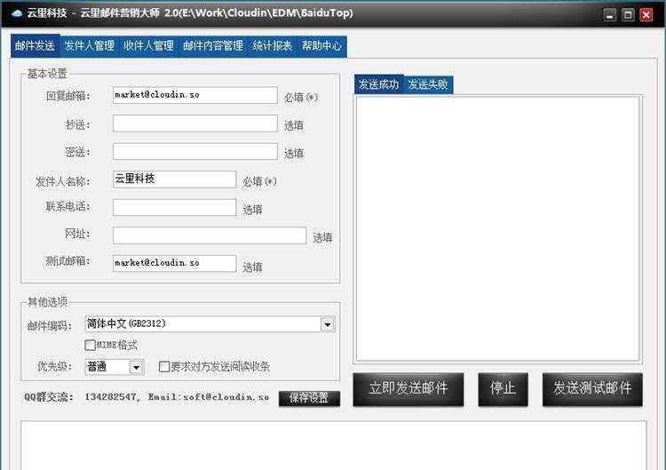Click the 立即发送邮件 button

[408, 389]
